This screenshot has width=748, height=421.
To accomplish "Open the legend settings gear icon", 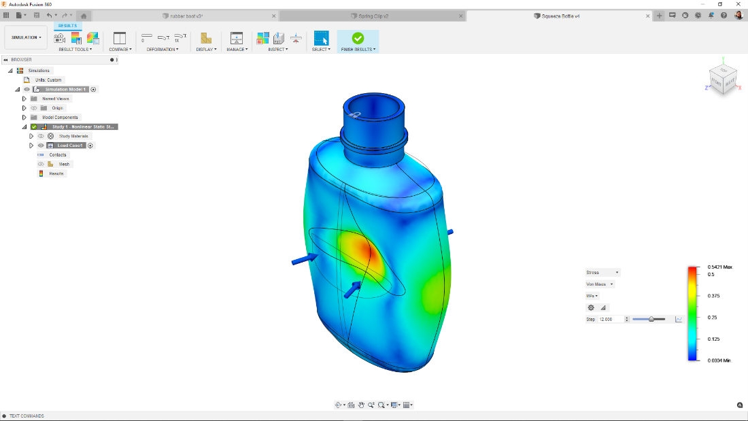I will coord(591,307).
